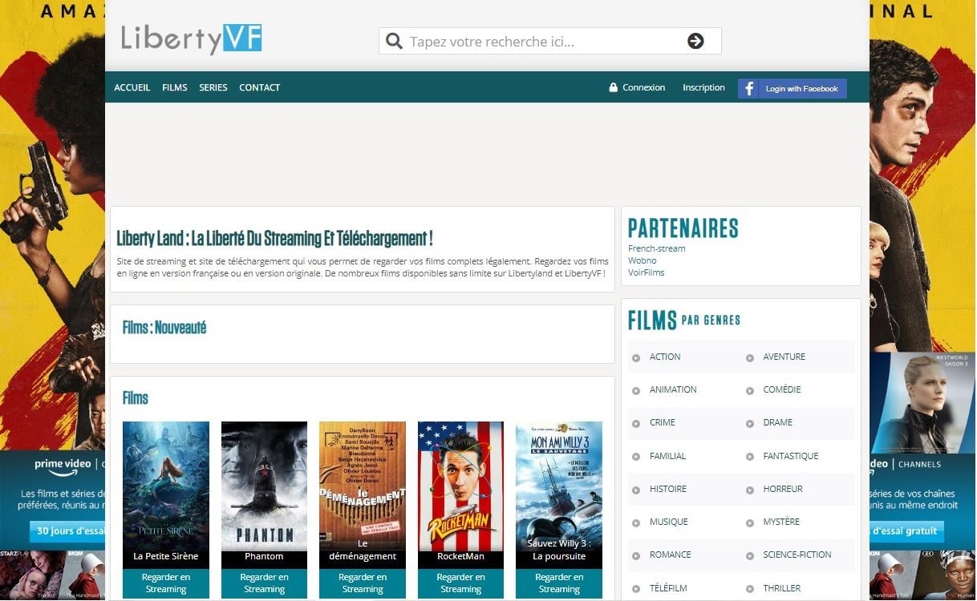Click the bullet icon next to Horreur
The width and height of the screenshot is (977, 601).
click(750, 490)
